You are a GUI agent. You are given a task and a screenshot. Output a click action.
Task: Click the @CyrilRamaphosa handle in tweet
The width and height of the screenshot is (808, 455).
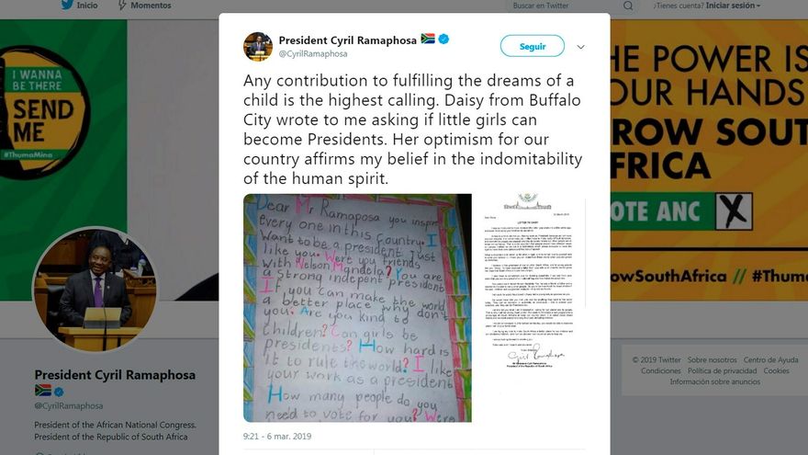click(313, 54)
